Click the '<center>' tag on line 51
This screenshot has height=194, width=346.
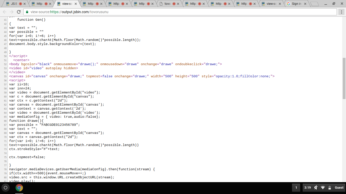[21, 60]
